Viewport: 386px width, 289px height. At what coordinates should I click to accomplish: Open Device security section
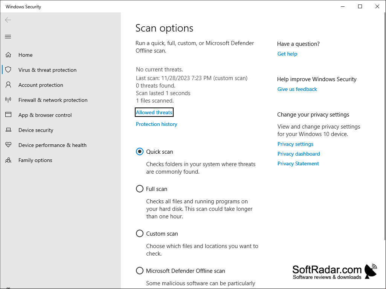pyautogui.click(x=36, y=130)
